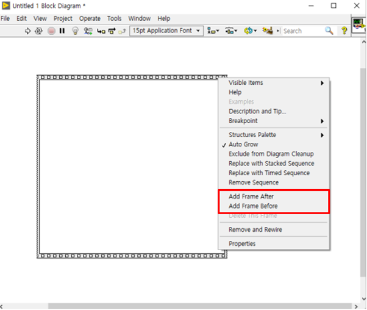Choose Replace with Stacked Sequence
The width and height of the screenshot is (367, 310).
click(x=274, y=164)
